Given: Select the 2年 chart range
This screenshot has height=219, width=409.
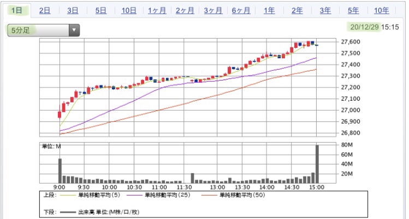Looking at the screenshot, I should [297, 11].
